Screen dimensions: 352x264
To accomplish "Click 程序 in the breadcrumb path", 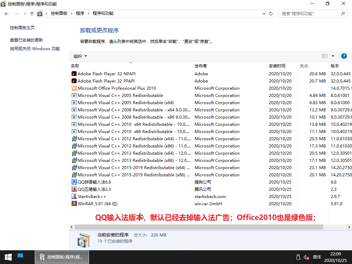I will pos(80,13).
